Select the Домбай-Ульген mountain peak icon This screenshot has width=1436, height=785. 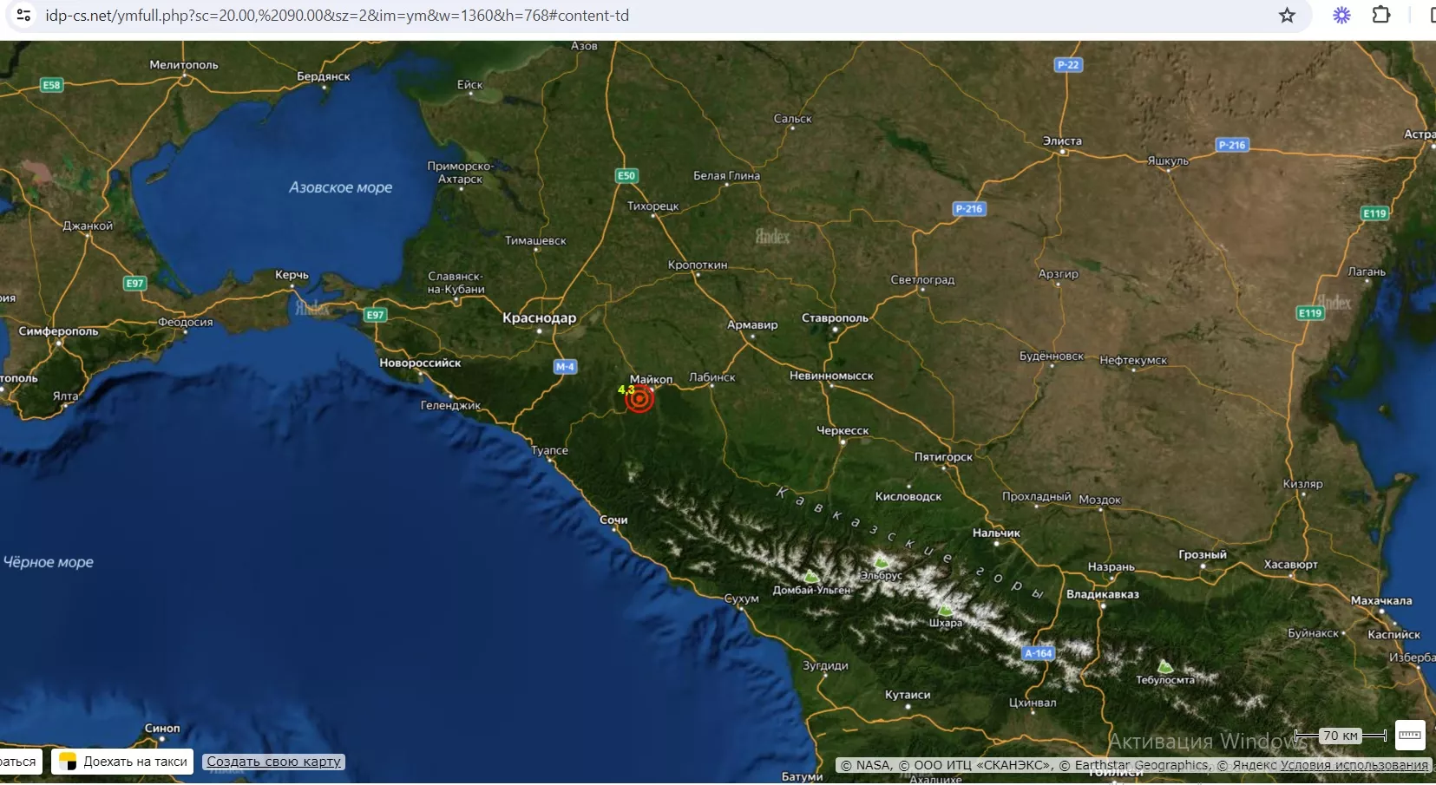click(811, 577)
